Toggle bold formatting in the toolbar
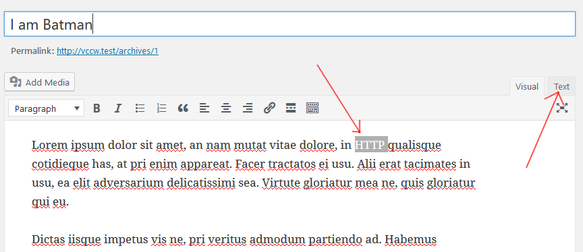583x252 pixels. click(96, 108)
